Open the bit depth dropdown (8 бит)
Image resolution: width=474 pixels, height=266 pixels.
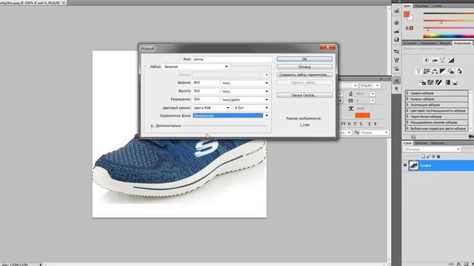click(x=251, y=108)
